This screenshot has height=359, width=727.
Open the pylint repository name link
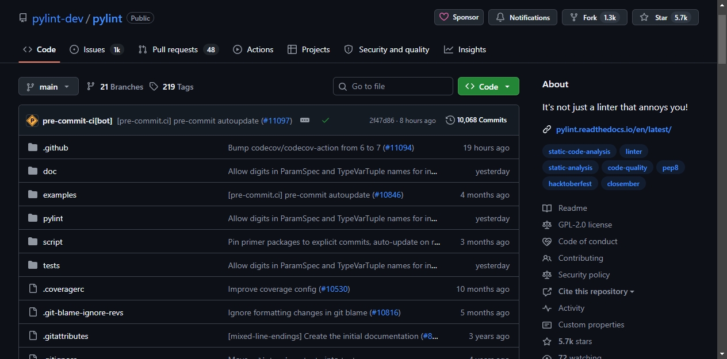(x=108, y=18)
